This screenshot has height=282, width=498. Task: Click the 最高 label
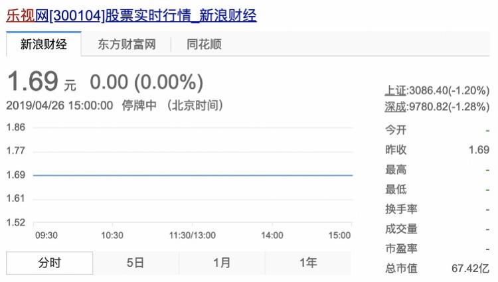click(396, 170)
